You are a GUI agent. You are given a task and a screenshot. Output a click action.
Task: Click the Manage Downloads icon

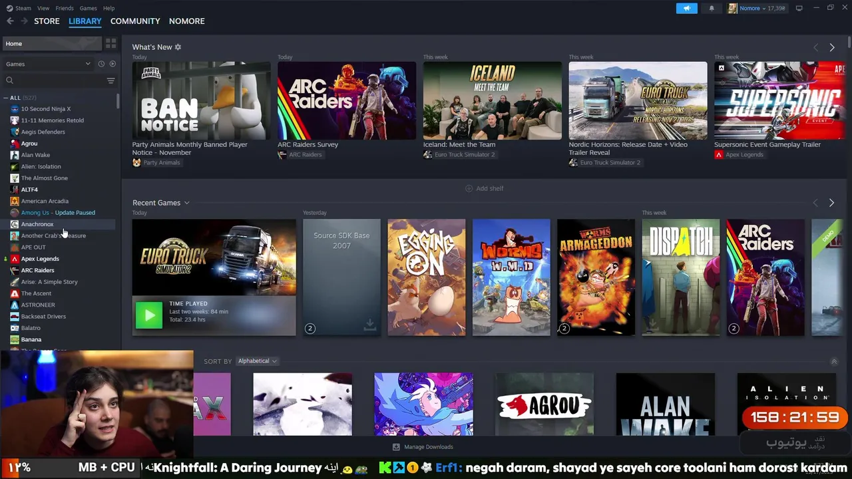396,447
